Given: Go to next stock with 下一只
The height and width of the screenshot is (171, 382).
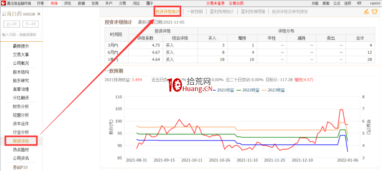Looking at the screenshot, I should coord(30,24).
